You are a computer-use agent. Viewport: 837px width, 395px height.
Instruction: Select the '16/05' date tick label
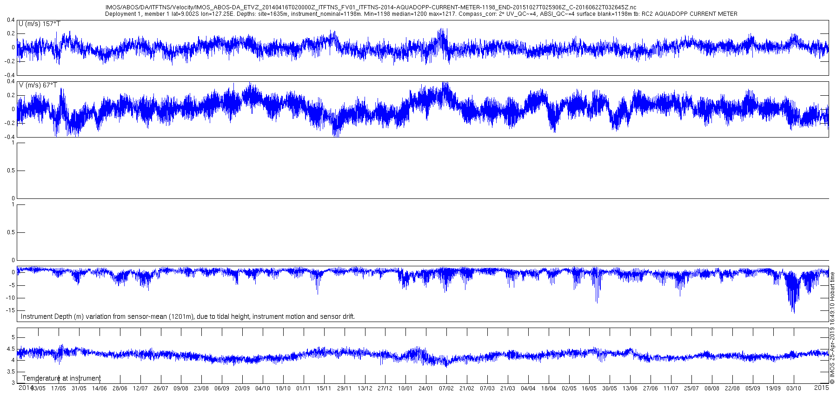589,388
